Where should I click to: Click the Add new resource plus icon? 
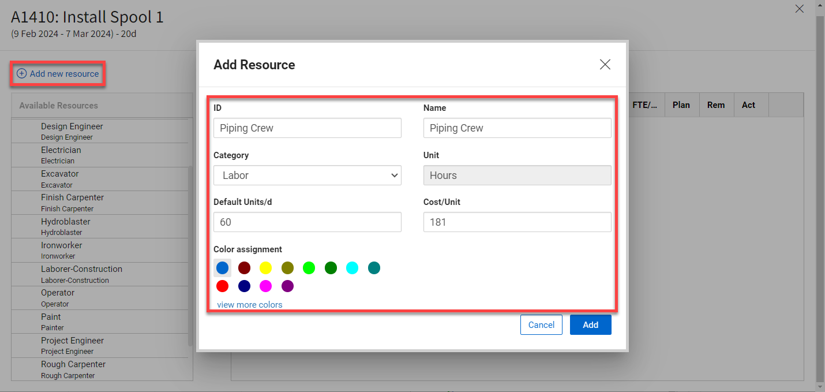coord(21,74)
